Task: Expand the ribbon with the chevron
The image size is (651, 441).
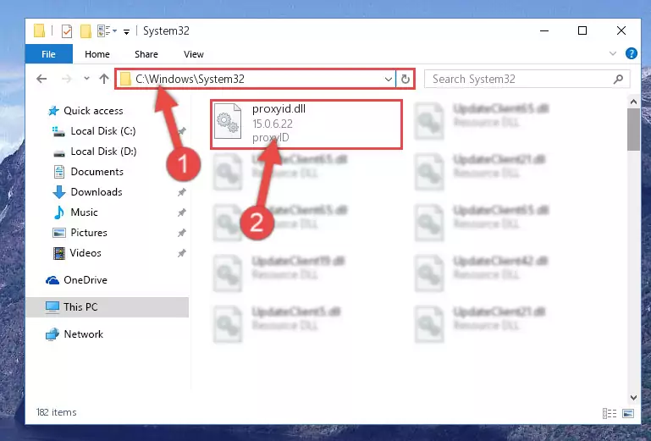Action: (x=612, y=53)
